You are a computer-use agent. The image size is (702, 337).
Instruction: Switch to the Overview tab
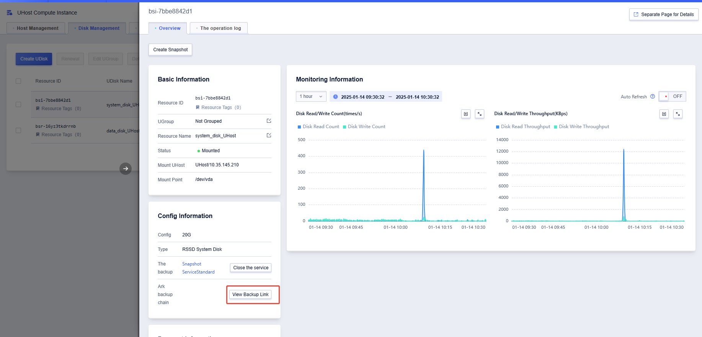click(x=168, y=28)
